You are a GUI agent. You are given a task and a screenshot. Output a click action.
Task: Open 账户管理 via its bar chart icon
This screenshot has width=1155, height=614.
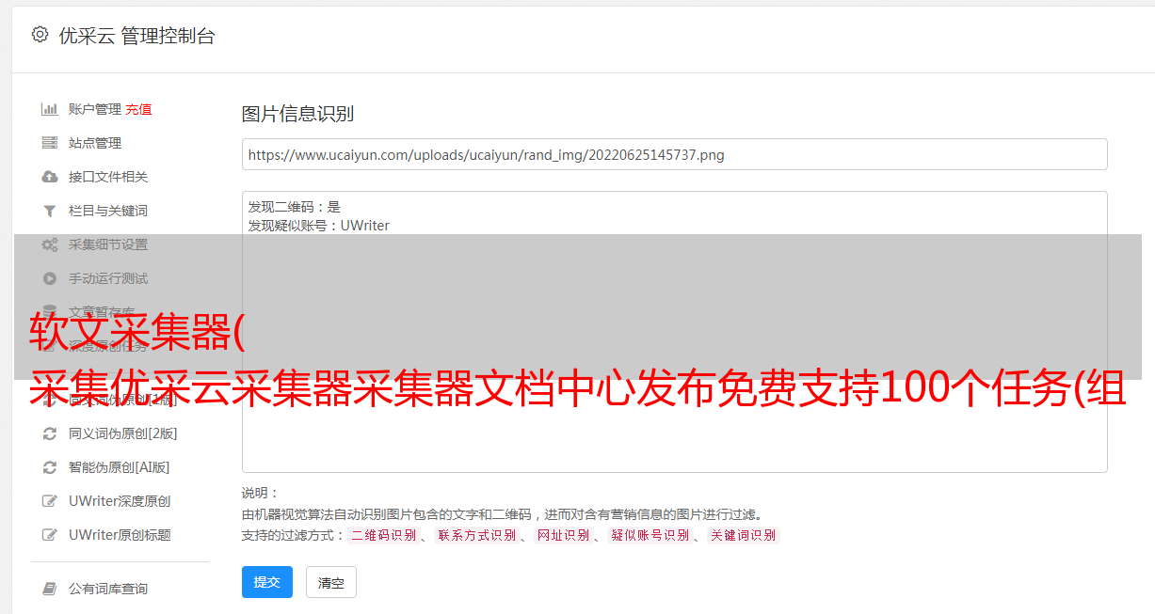[x=50, y=109]
